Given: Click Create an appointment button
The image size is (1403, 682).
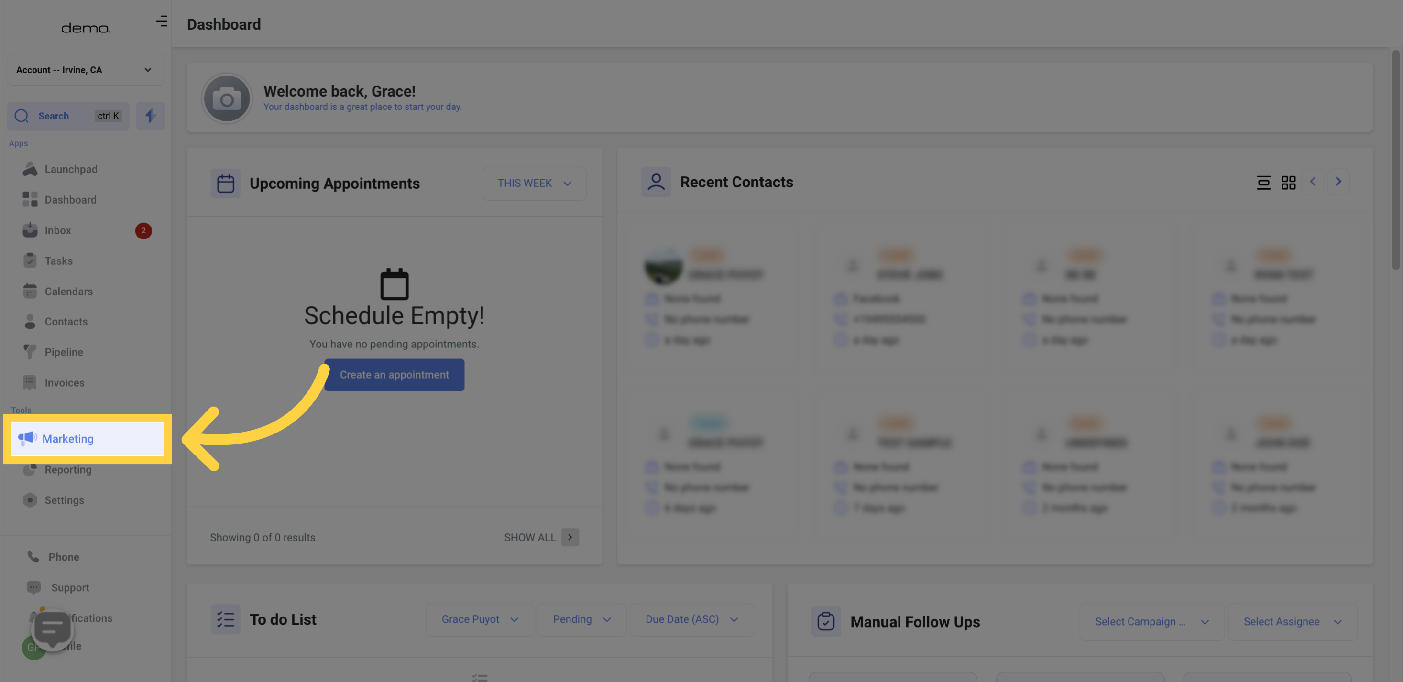Looking at the screenshot, I should (x=395, y=375).
